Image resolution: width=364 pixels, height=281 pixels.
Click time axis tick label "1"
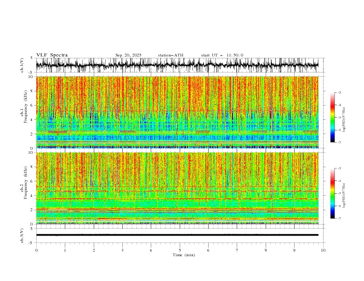pos(65,250)
